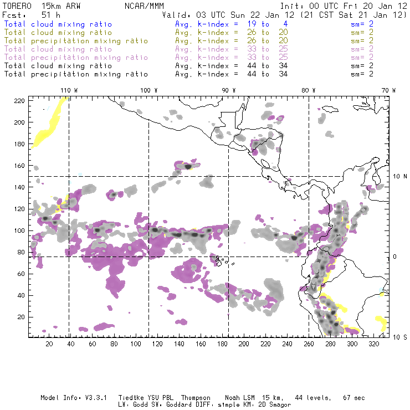The width and height of the screenshot is (410, 410).
Task: Select the 'NCAR/MMM' header label
Action: (144, 6)
